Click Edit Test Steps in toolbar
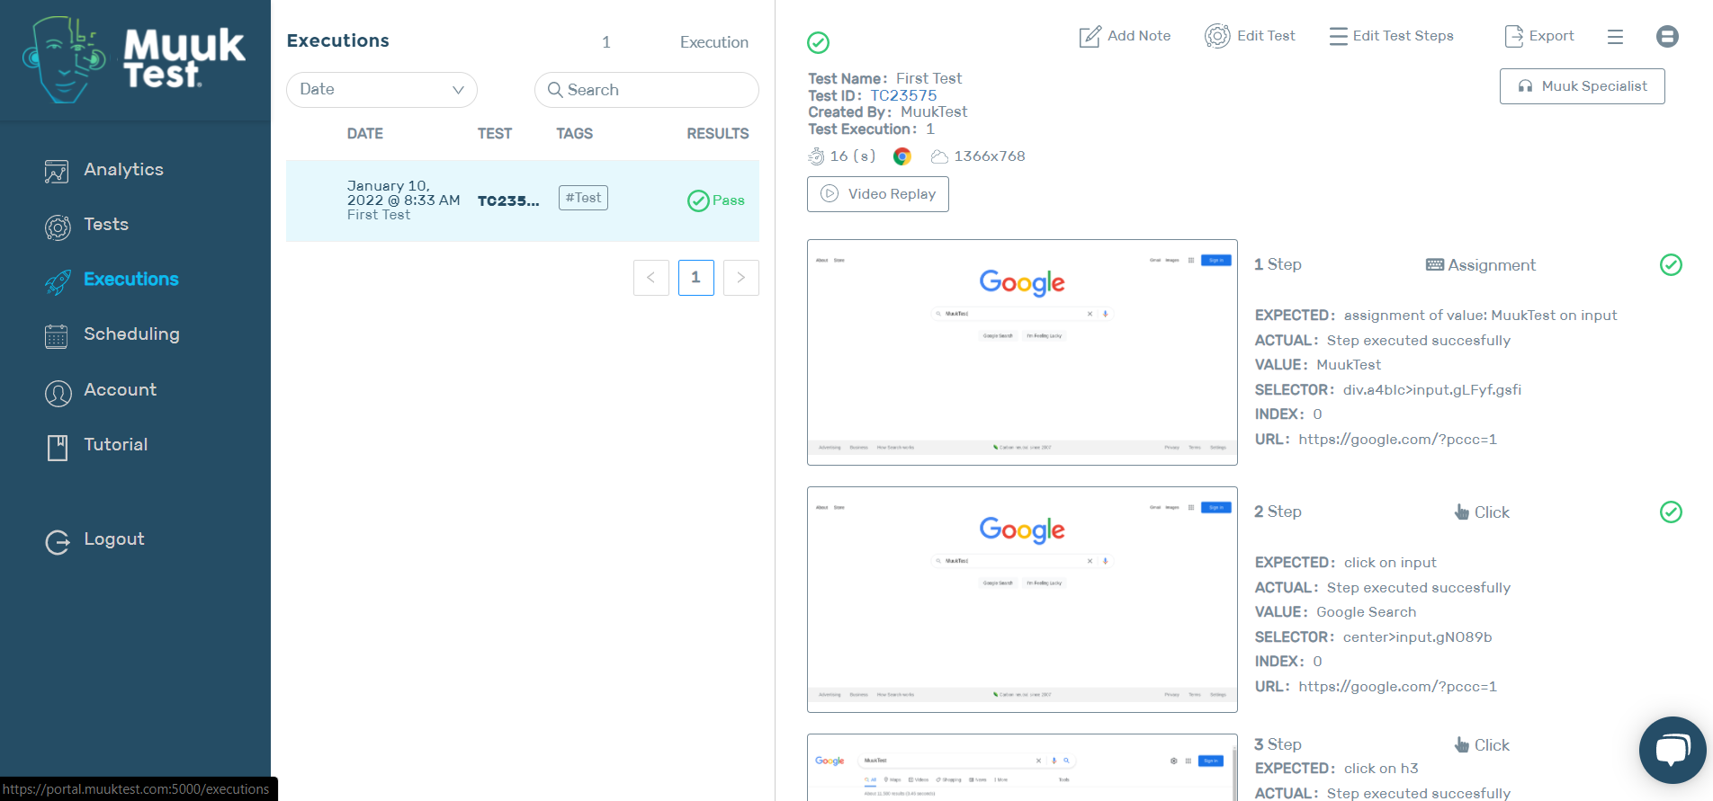The image size is (1713, 801). 1391,36
